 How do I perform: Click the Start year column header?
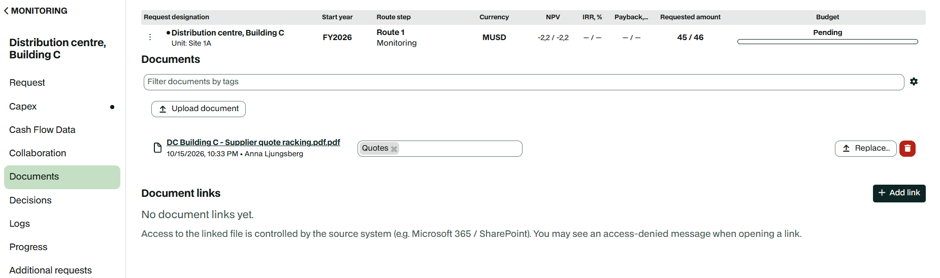click(337, 17)
